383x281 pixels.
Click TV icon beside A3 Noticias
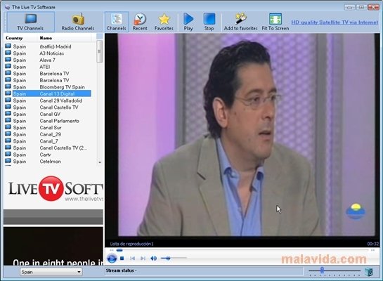point(8,53)
